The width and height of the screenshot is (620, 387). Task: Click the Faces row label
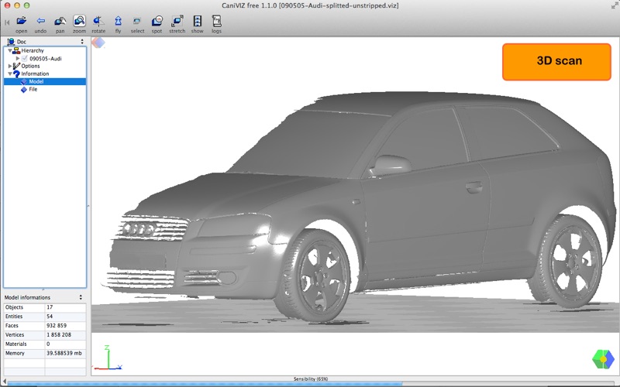click(x=12, y=326)
